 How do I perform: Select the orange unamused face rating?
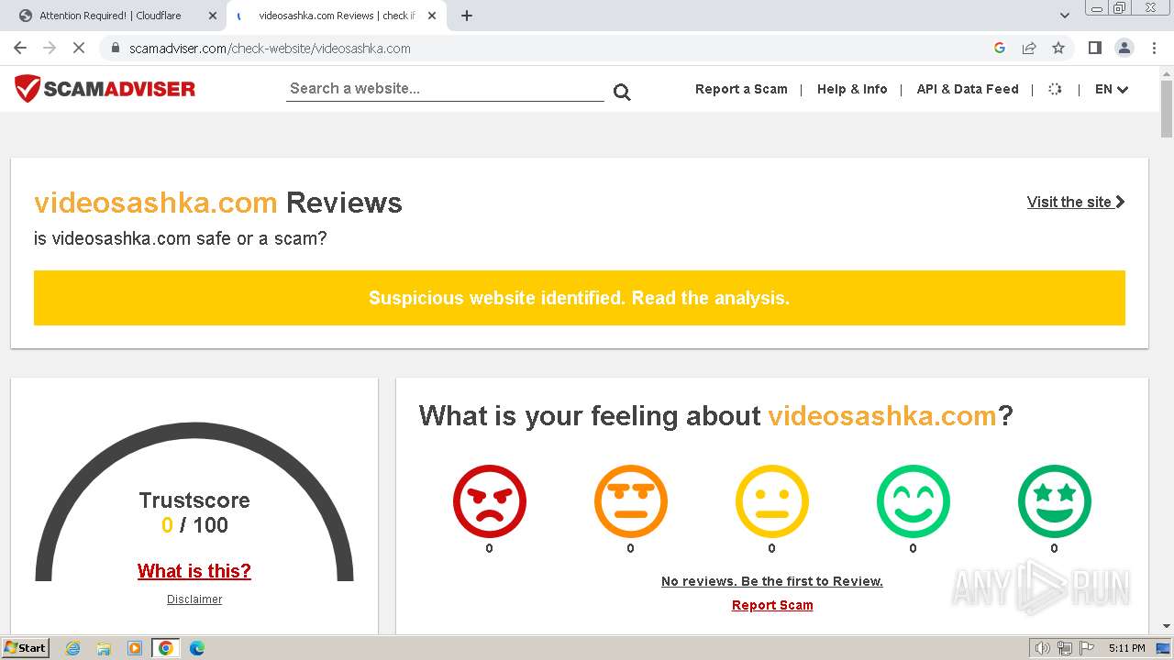[630, 500]
